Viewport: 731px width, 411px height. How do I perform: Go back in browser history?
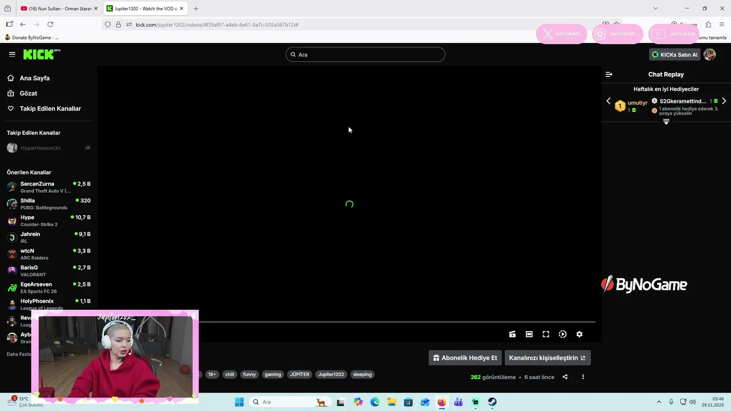[x=23, y=25]
